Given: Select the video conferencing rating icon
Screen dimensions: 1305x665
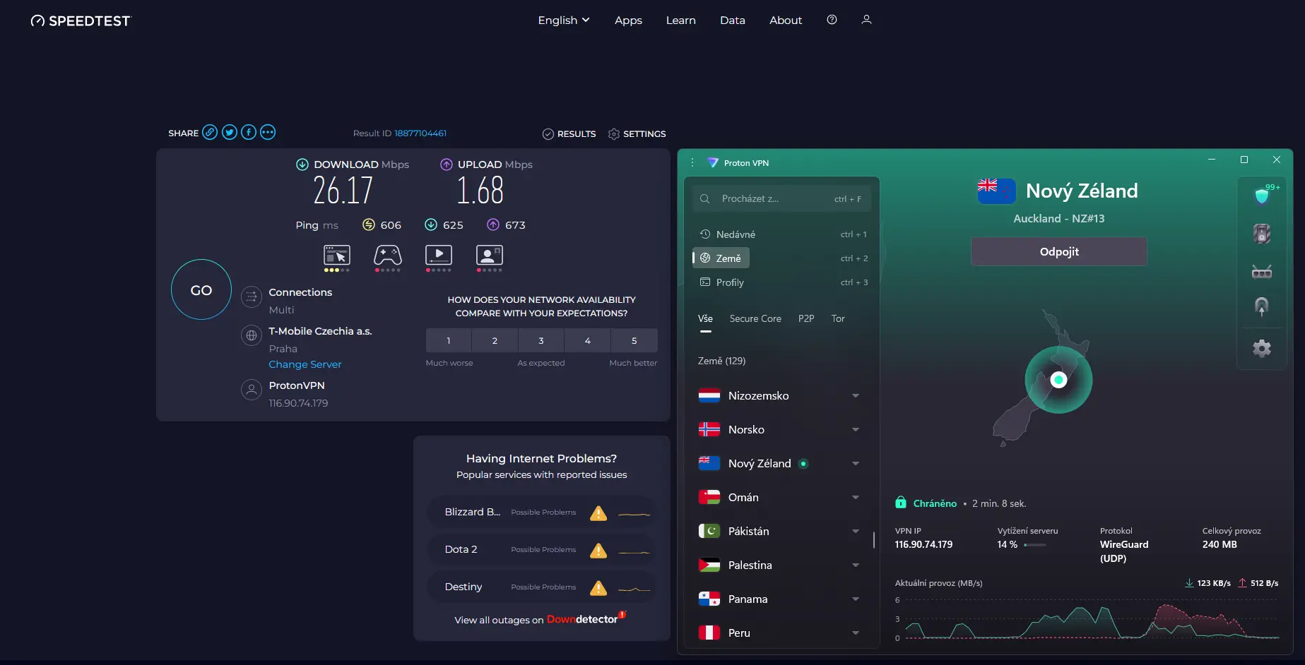Looking at the screenshot, I should pyautogui.click(x=489, y=256).
